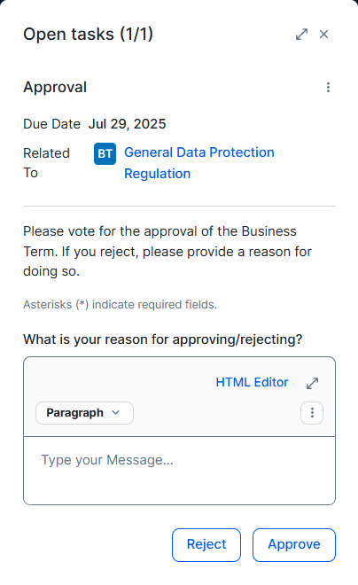Open the Paragraph style dropdown

tap(84, 413)
